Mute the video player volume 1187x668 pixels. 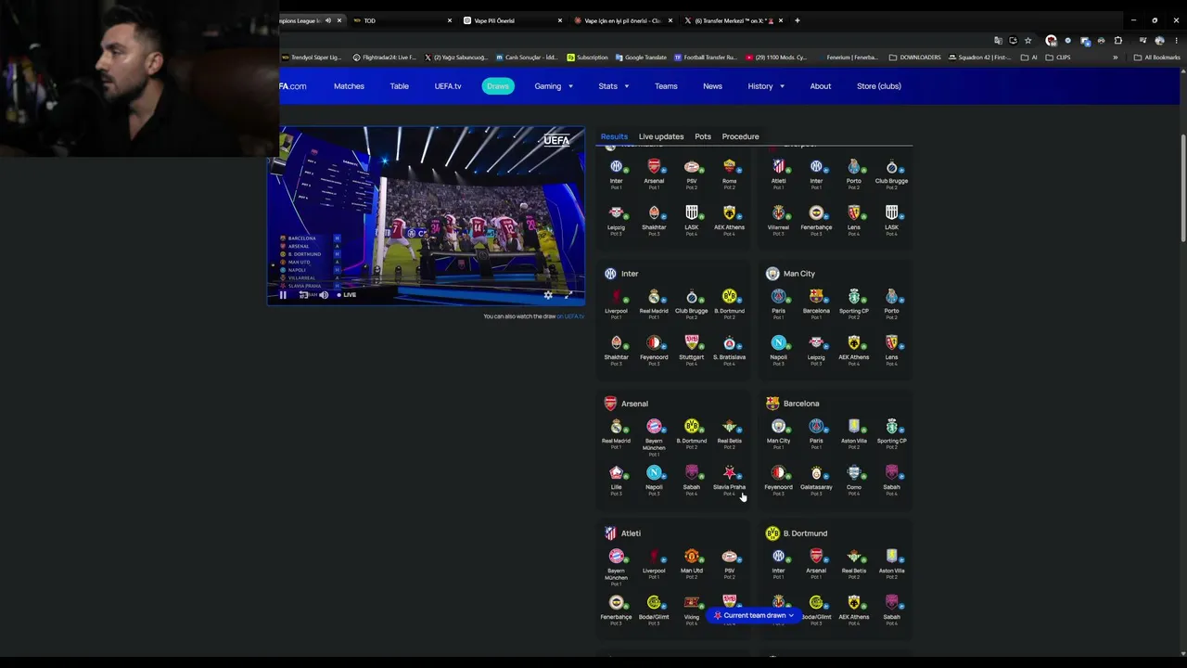[x=324, y=295]
